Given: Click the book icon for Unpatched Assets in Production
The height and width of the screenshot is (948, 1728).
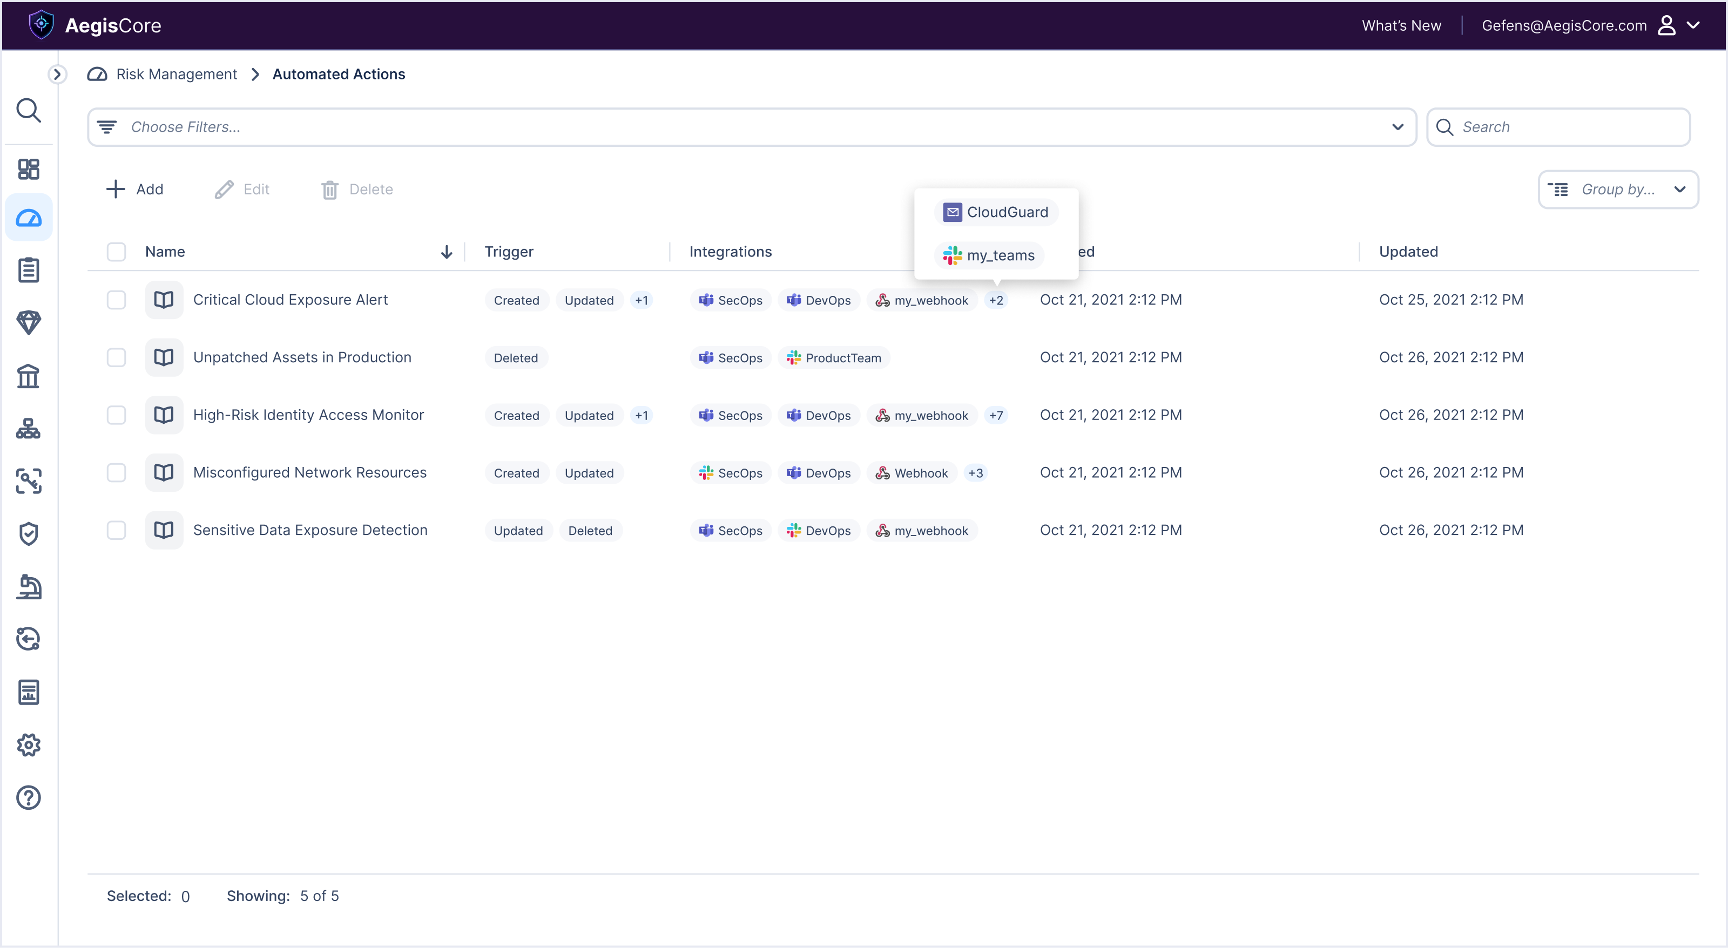Looking at the screenshot, I should pyautogui.click(x=164, y=357).
